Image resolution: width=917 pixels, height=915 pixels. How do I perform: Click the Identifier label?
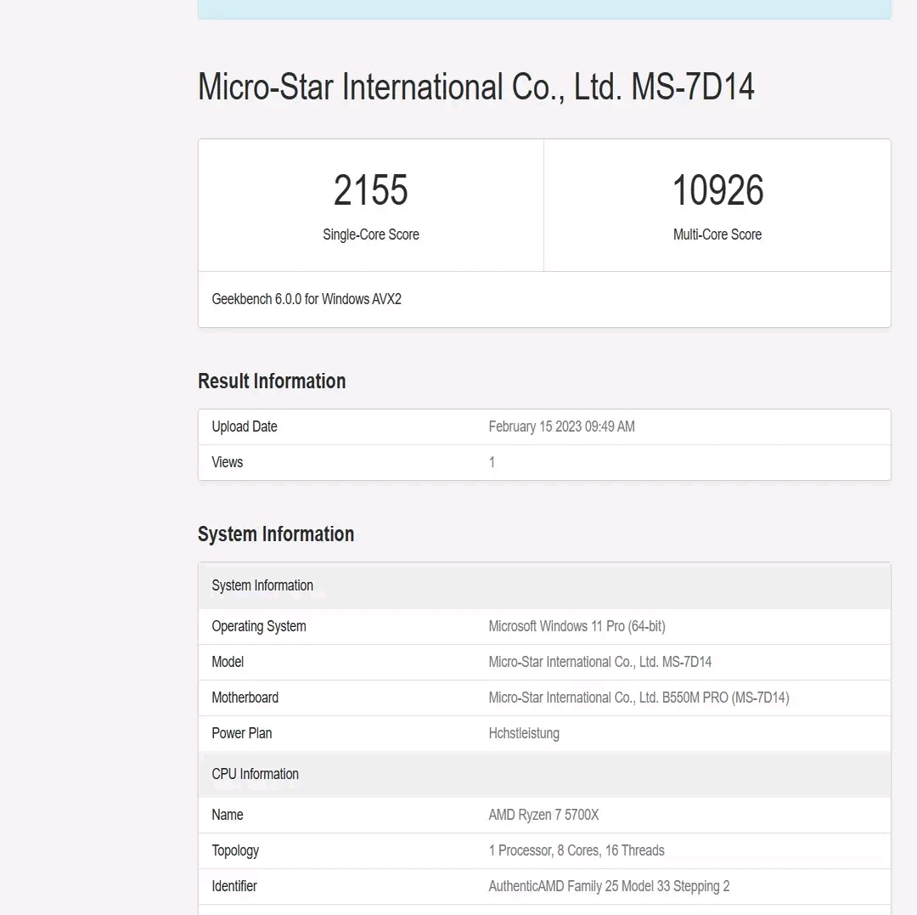[234, 886]
